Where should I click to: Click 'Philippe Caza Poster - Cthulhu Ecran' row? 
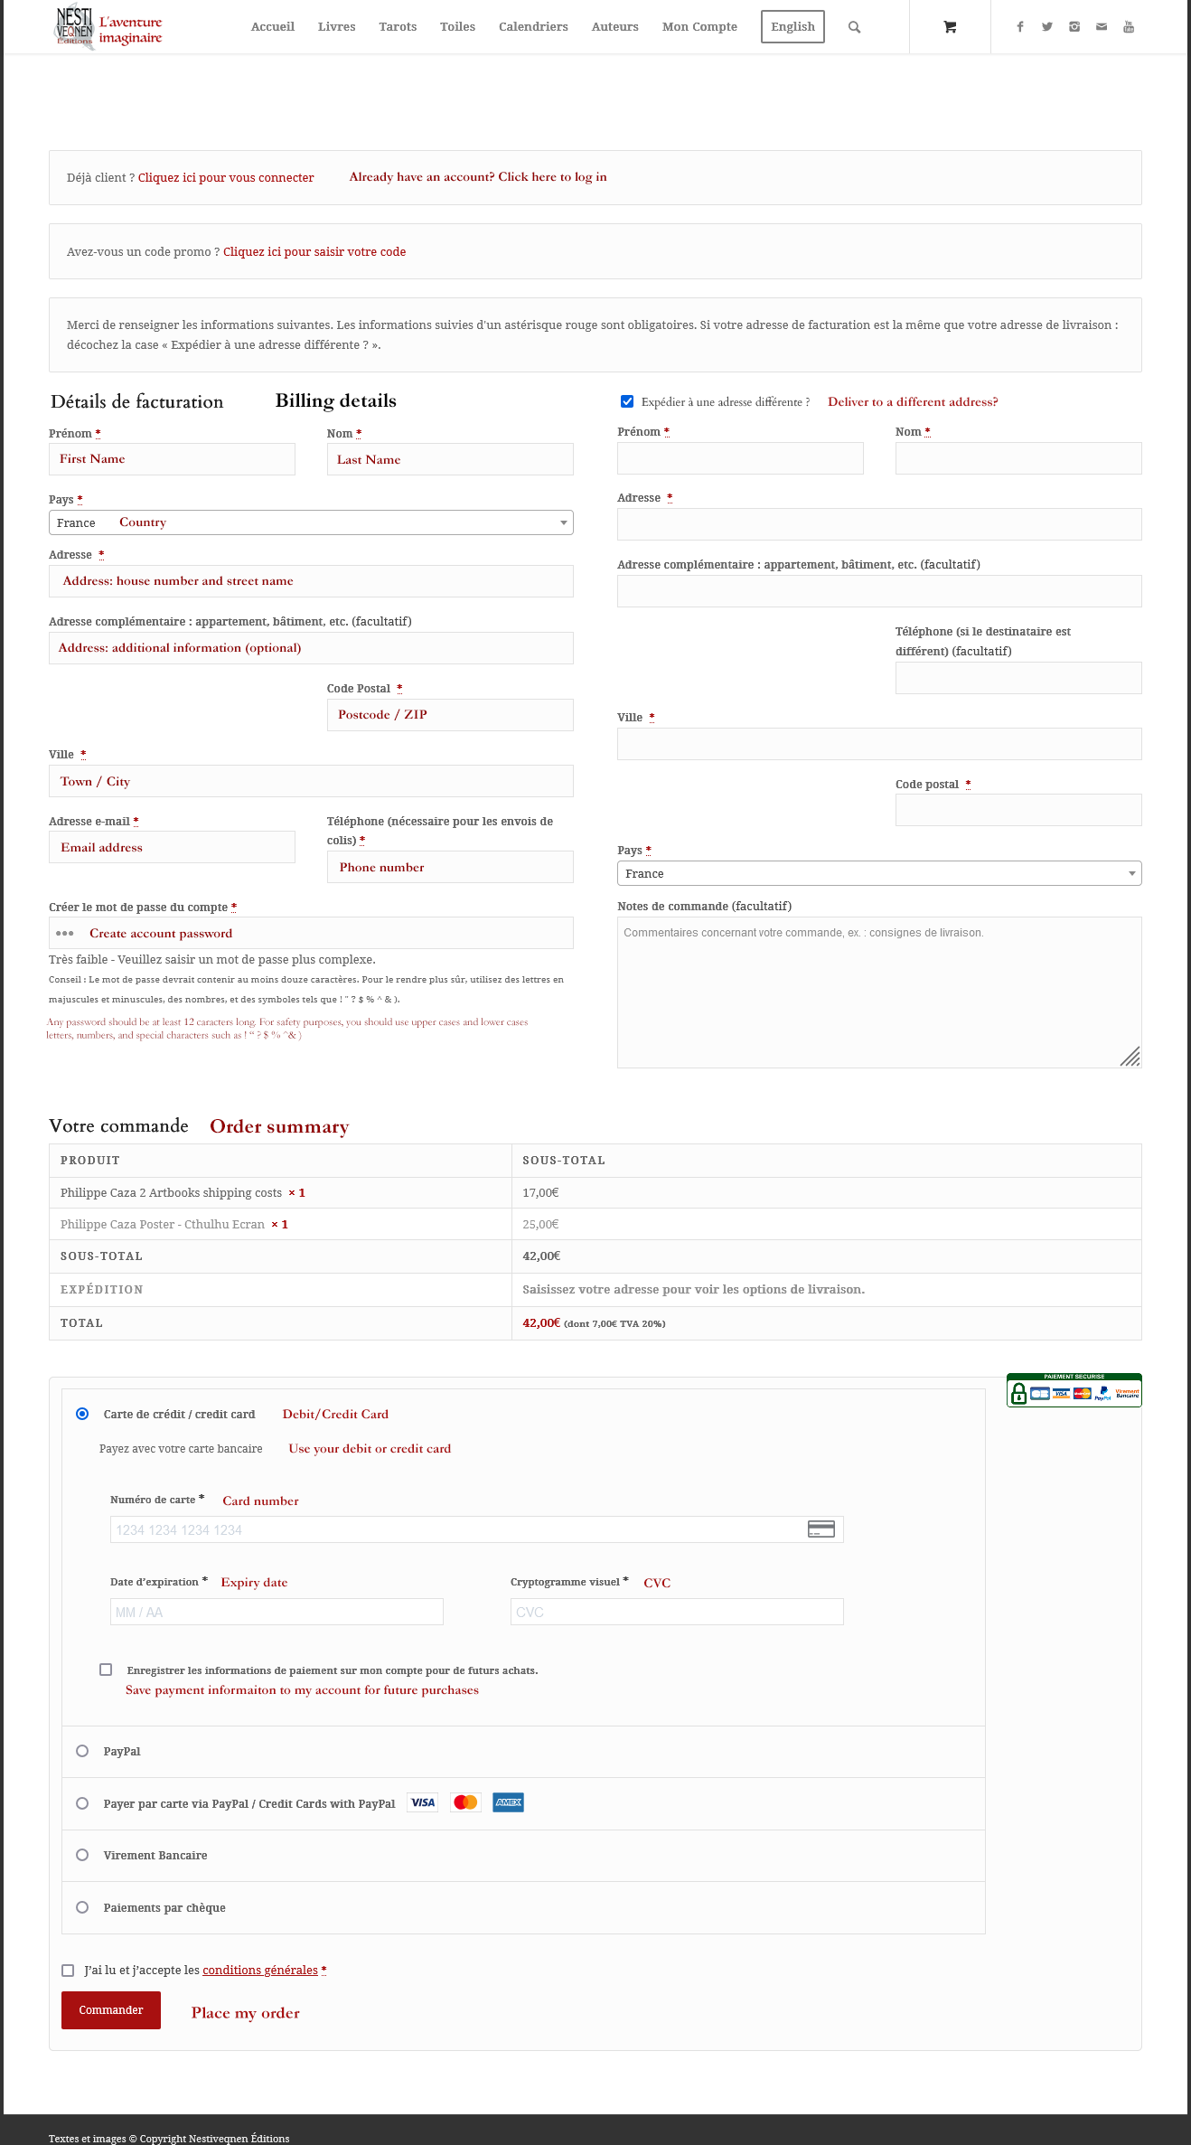point(595,1224)
